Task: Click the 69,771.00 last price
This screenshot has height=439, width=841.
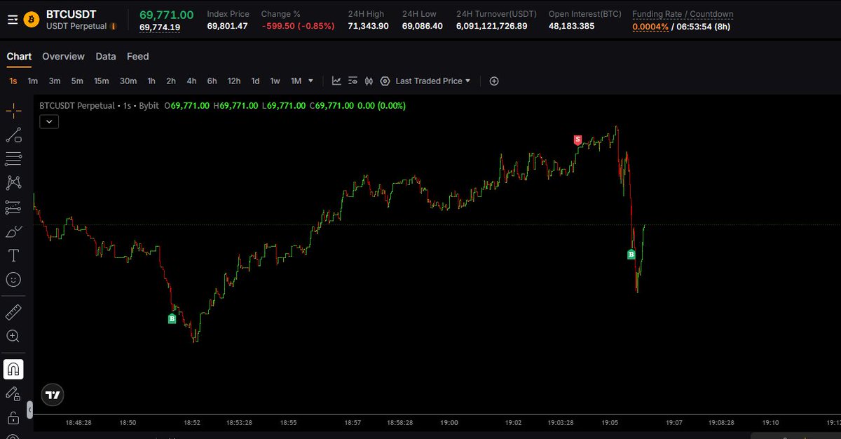Action: 167,15
